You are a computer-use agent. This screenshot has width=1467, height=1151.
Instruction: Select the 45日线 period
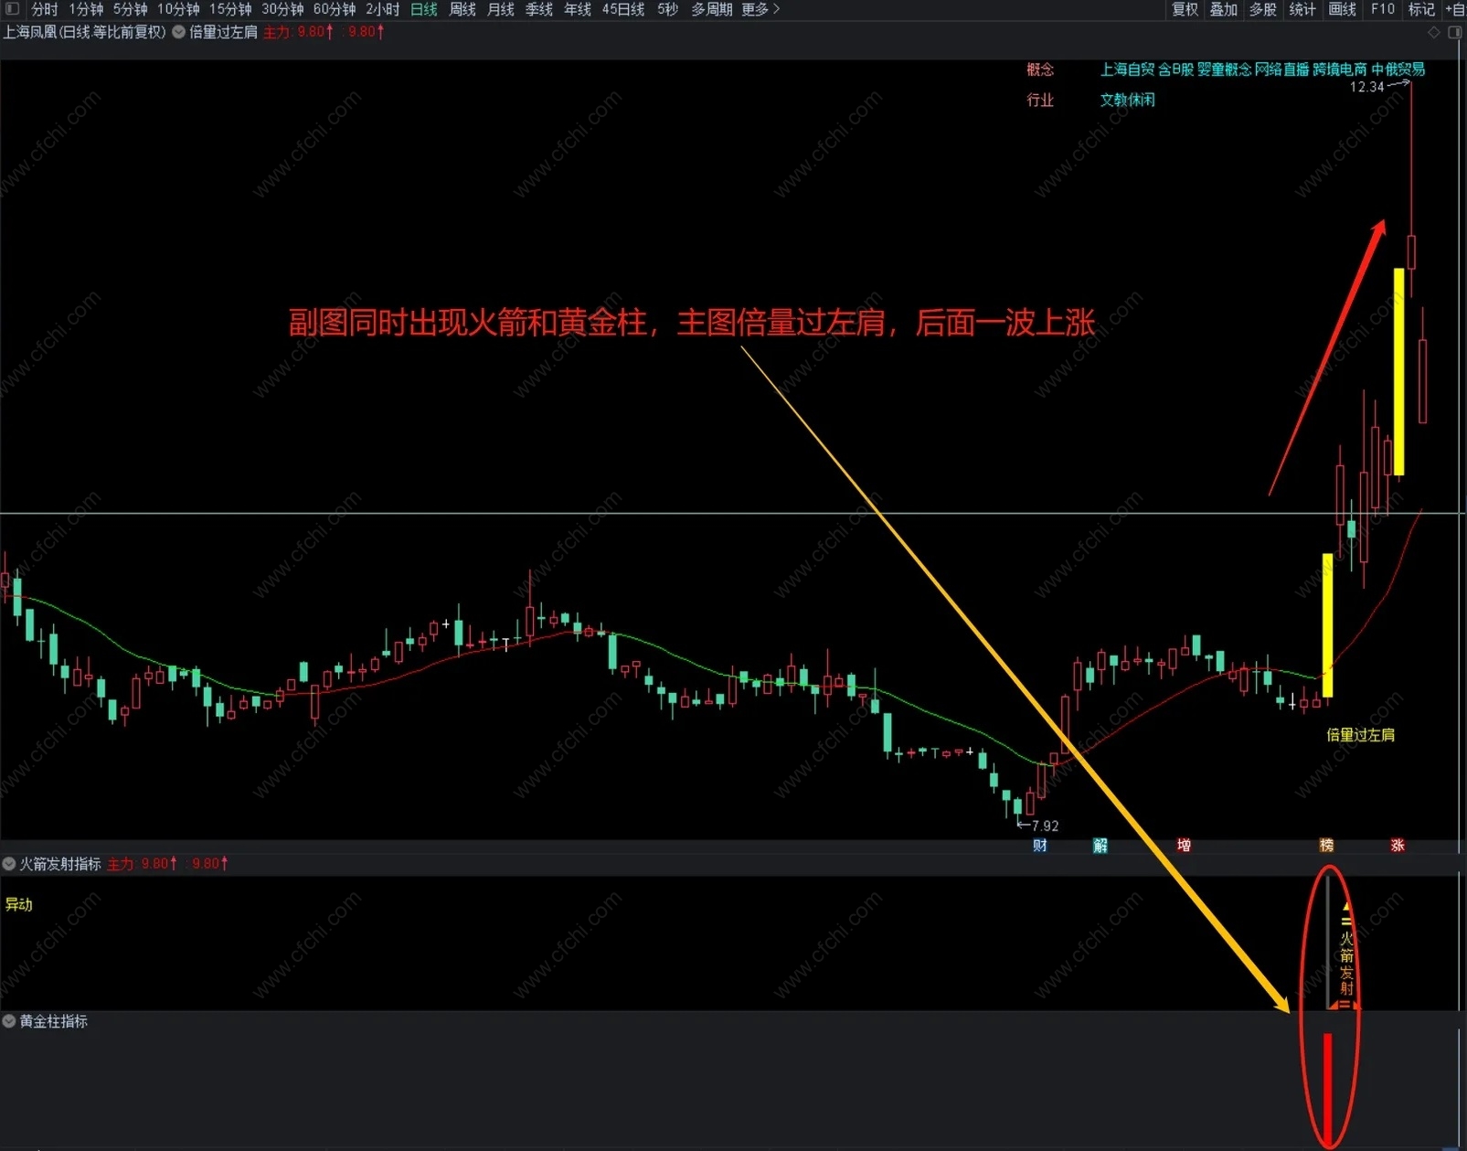pyautogui.click(x=623, y=9)
